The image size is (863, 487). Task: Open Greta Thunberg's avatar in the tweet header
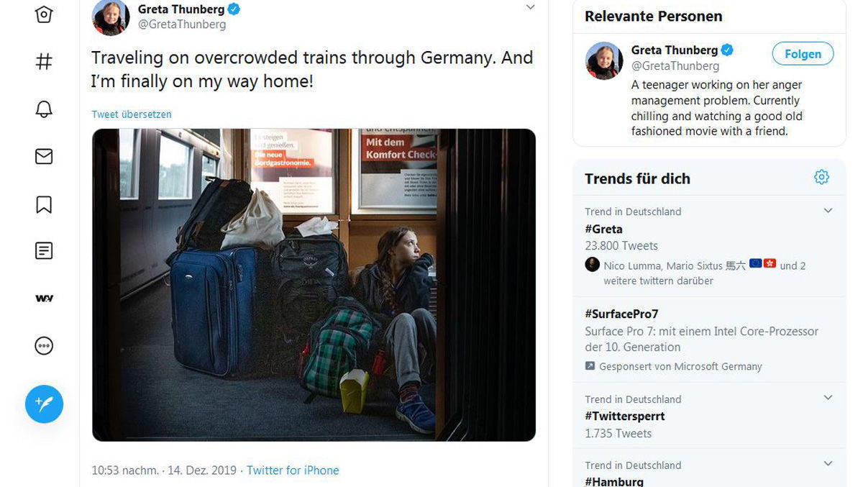[111, 17]
